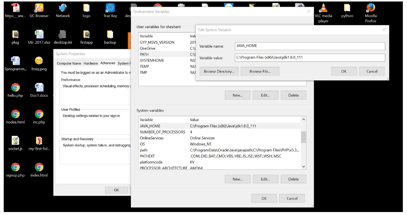Open the socket.js file icon
The image size is (407, 215).
click(15, 141)
